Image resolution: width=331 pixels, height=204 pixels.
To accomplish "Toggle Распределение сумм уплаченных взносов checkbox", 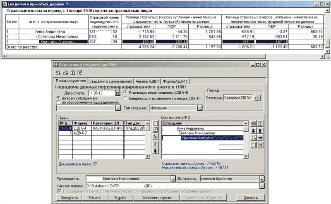I will (59, 191).
